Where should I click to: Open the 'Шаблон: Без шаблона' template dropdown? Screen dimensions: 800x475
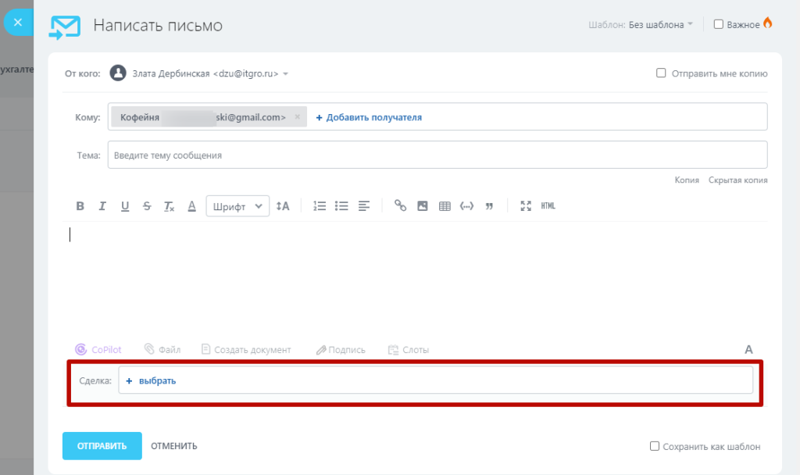pyautogui.click(x=660, y=24)
